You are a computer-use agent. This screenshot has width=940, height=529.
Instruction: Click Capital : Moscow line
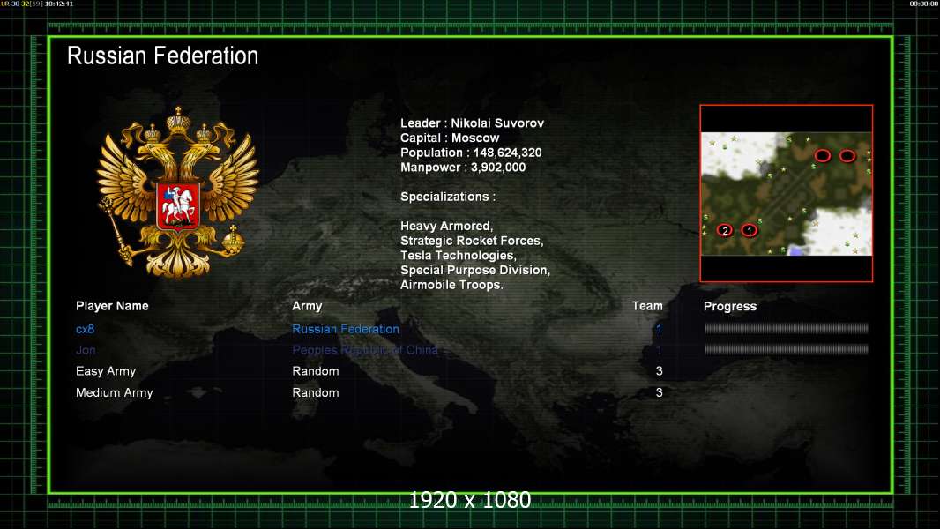click(450, 138)
